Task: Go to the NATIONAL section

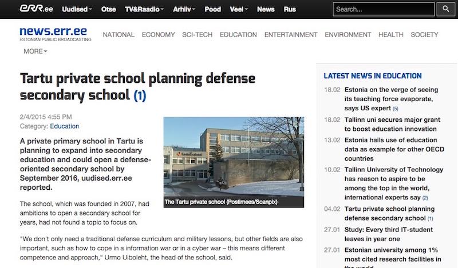Action: coord(119,35)
